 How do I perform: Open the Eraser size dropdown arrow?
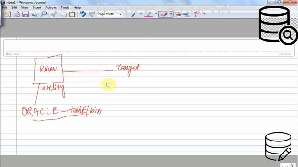click(x=171, y=14)
